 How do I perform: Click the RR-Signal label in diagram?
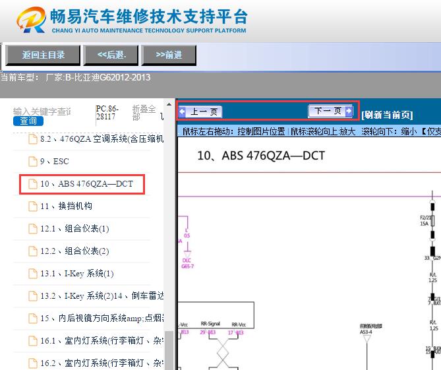click(210, 324)
